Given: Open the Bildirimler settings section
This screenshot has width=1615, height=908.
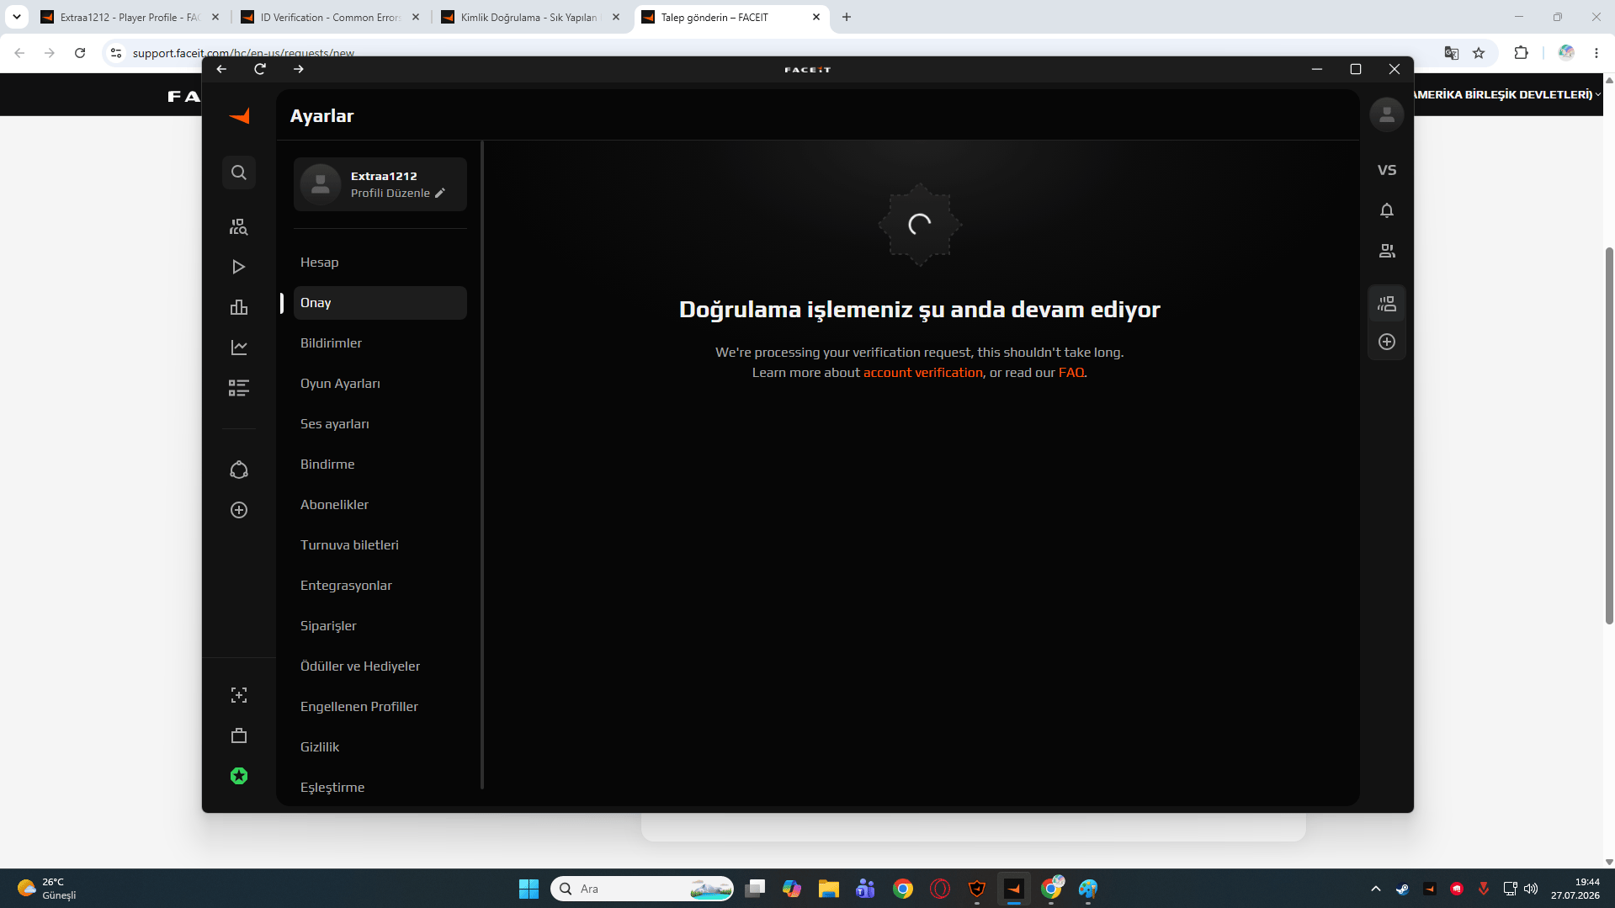Looking at the screenshot, I should tap(380, 343).
